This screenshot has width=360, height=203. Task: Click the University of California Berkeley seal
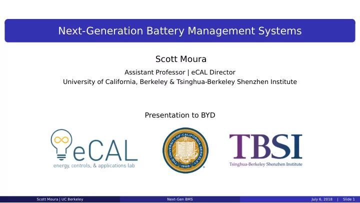tap(185, 150)
